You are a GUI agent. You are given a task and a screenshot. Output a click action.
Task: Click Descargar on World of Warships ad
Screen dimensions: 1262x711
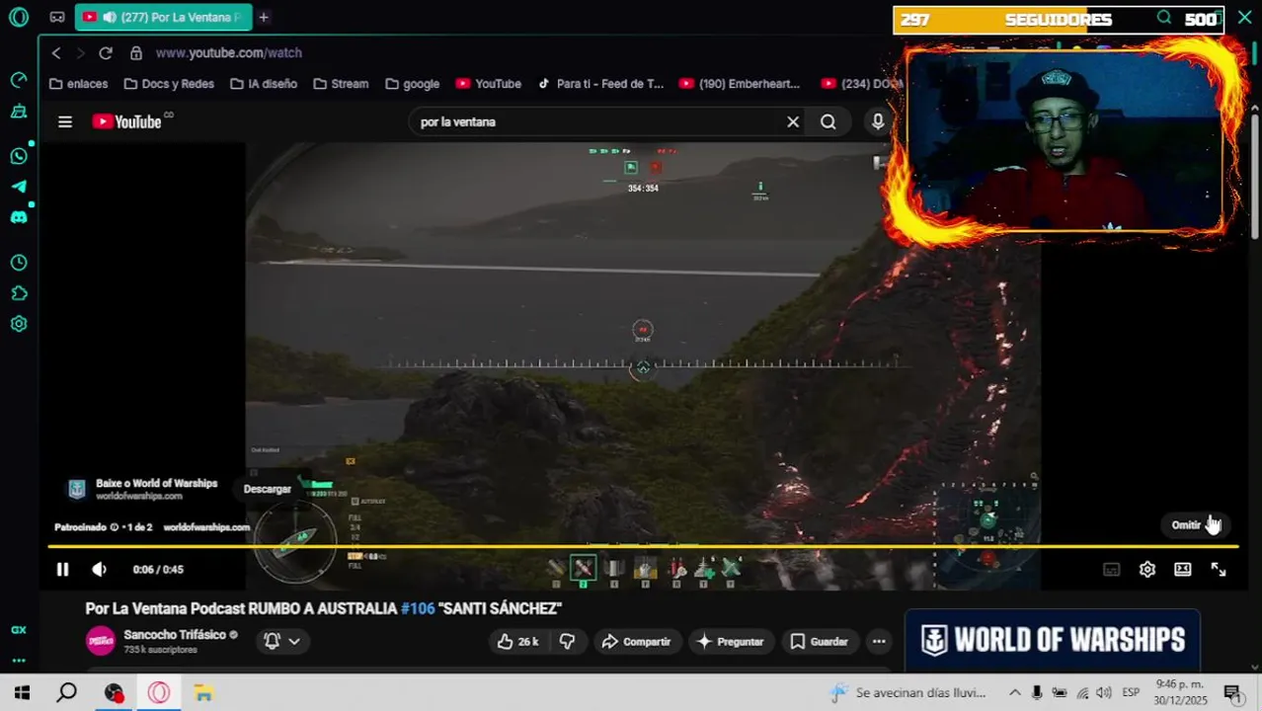coord(268,490)
